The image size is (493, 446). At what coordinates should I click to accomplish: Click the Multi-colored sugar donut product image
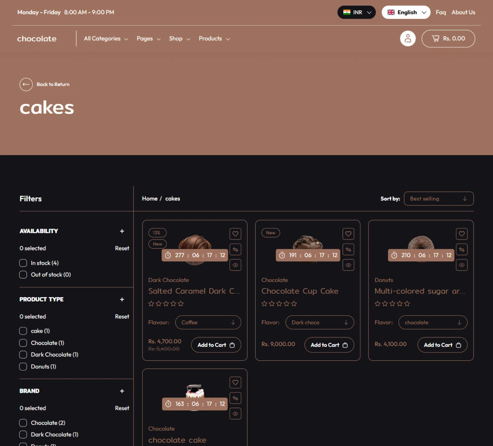point(420,242)
